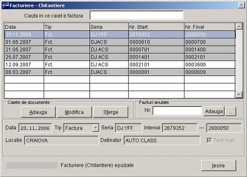Click Nr. Final cell 2680050 in table
This screenshot has width=247, height=177.
pos(210,34)
